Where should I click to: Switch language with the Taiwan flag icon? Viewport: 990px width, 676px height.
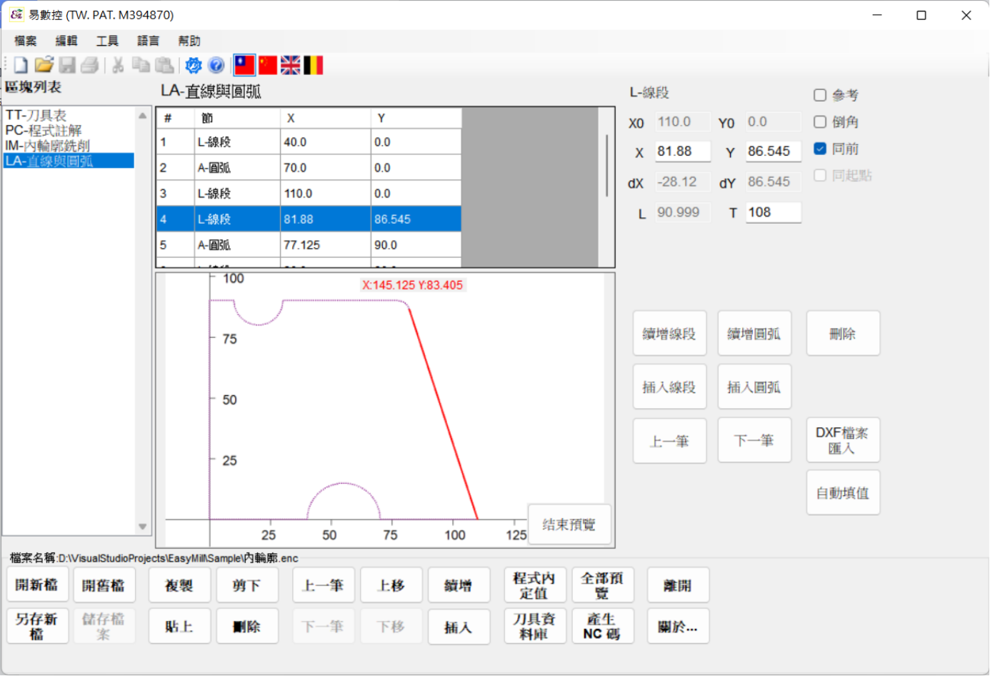point(244,65)
